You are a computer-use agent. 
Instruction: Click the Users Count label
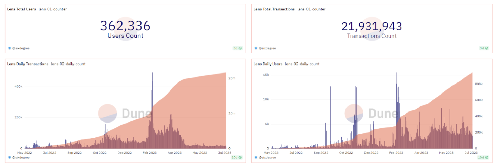125,36
